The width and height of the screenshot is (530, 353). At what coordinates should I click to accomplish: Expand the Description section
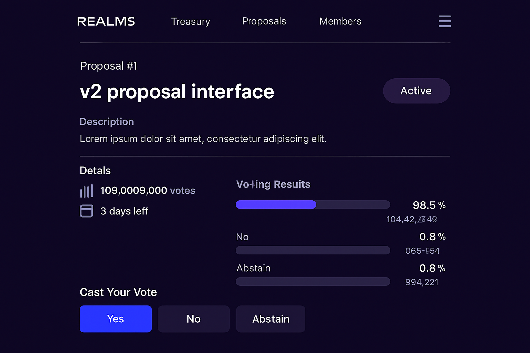click(107, 121)
